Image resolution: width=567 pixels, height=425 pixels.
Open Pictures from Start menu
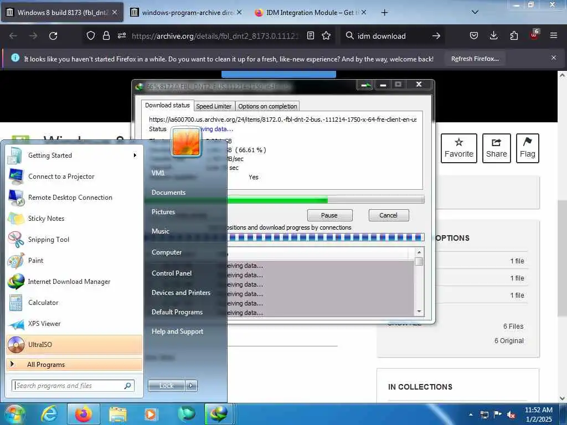[186, 212]
